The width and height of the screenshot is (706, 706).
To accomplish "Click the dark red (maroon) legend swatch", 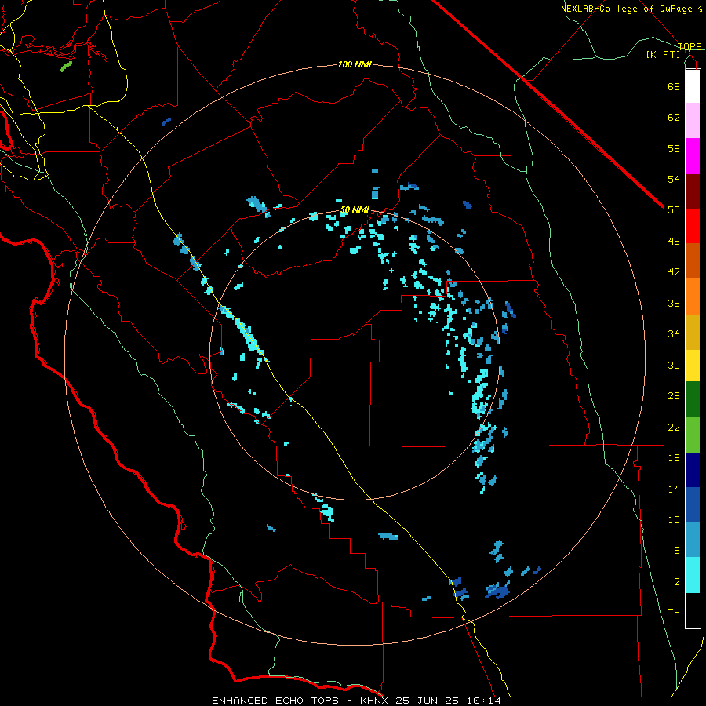I will (693, 191).
